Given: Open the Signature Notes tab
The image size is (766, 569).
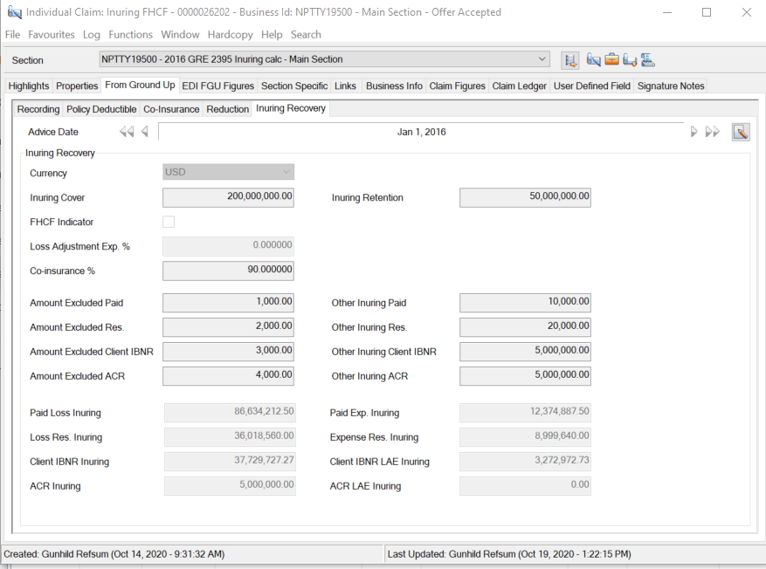Looking at the screenshot, I should [670, 86].
